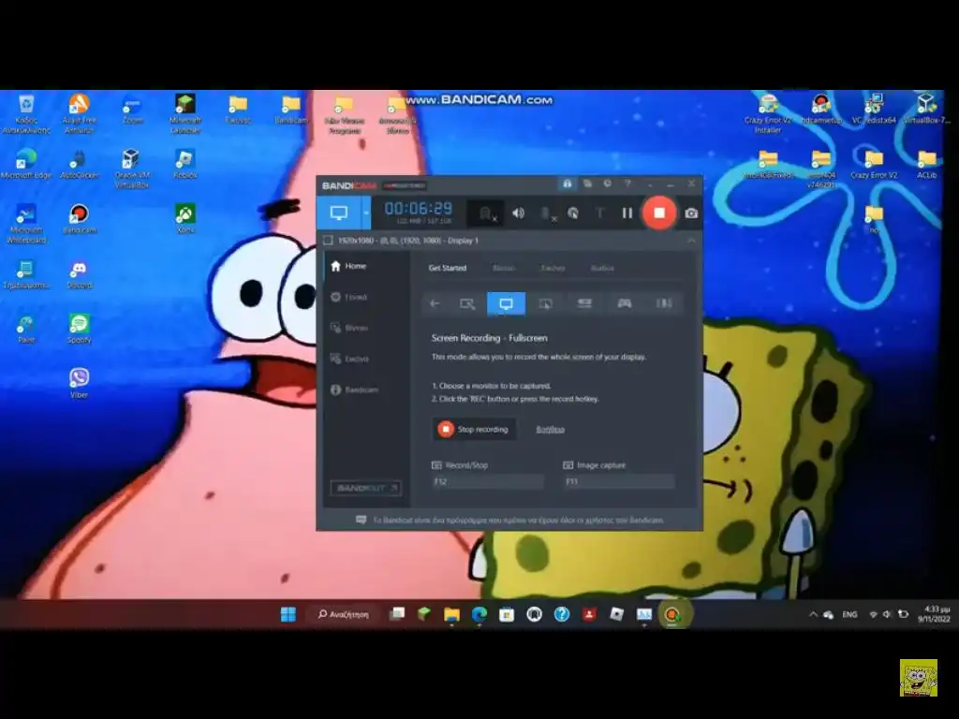Open the recording mode dropdown arrow
This screenshot has width=959, height=719.
point(366,213)
